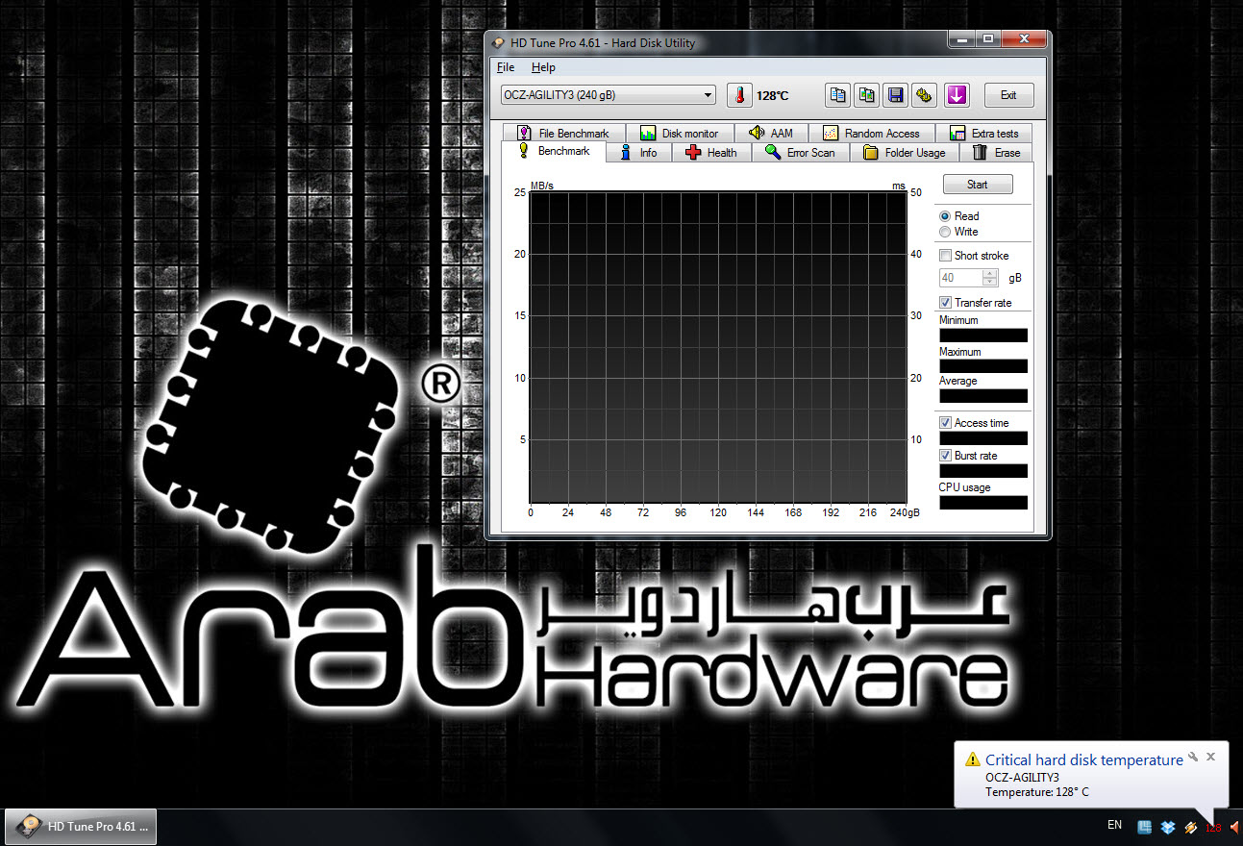Click the CPU usage result field

[983, 503]
